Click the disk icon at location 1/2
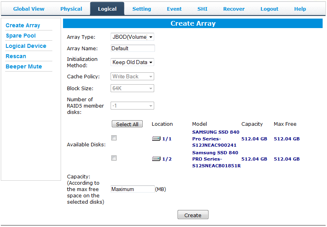The width and height of the screenshot is (327, 227). point(156,159)
